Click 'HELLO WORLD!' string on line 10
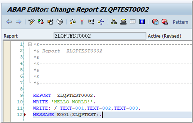 click(x=72, y=102)
